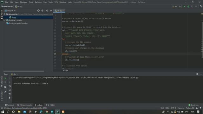203x114 pixels.
Task: Change file encoding UTF-8 in status bar
Action: 174,108
